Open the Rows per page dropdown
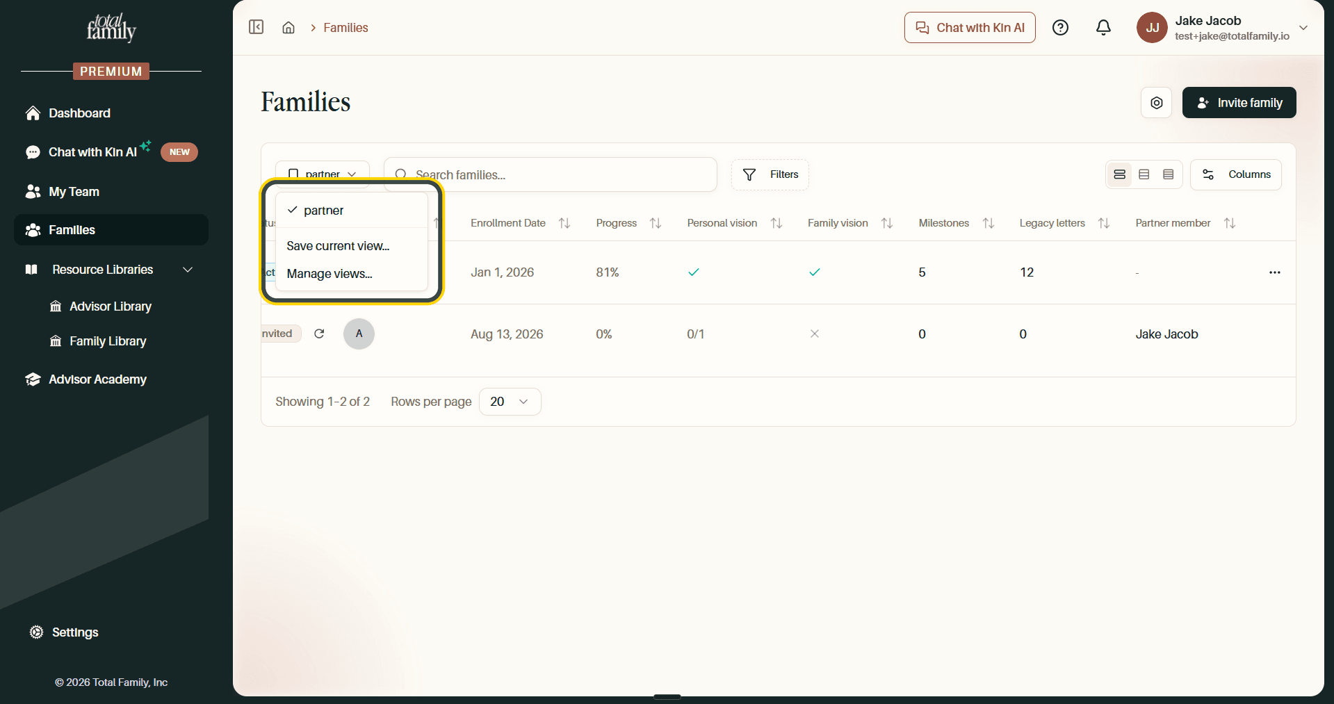 tap(510, 402)
